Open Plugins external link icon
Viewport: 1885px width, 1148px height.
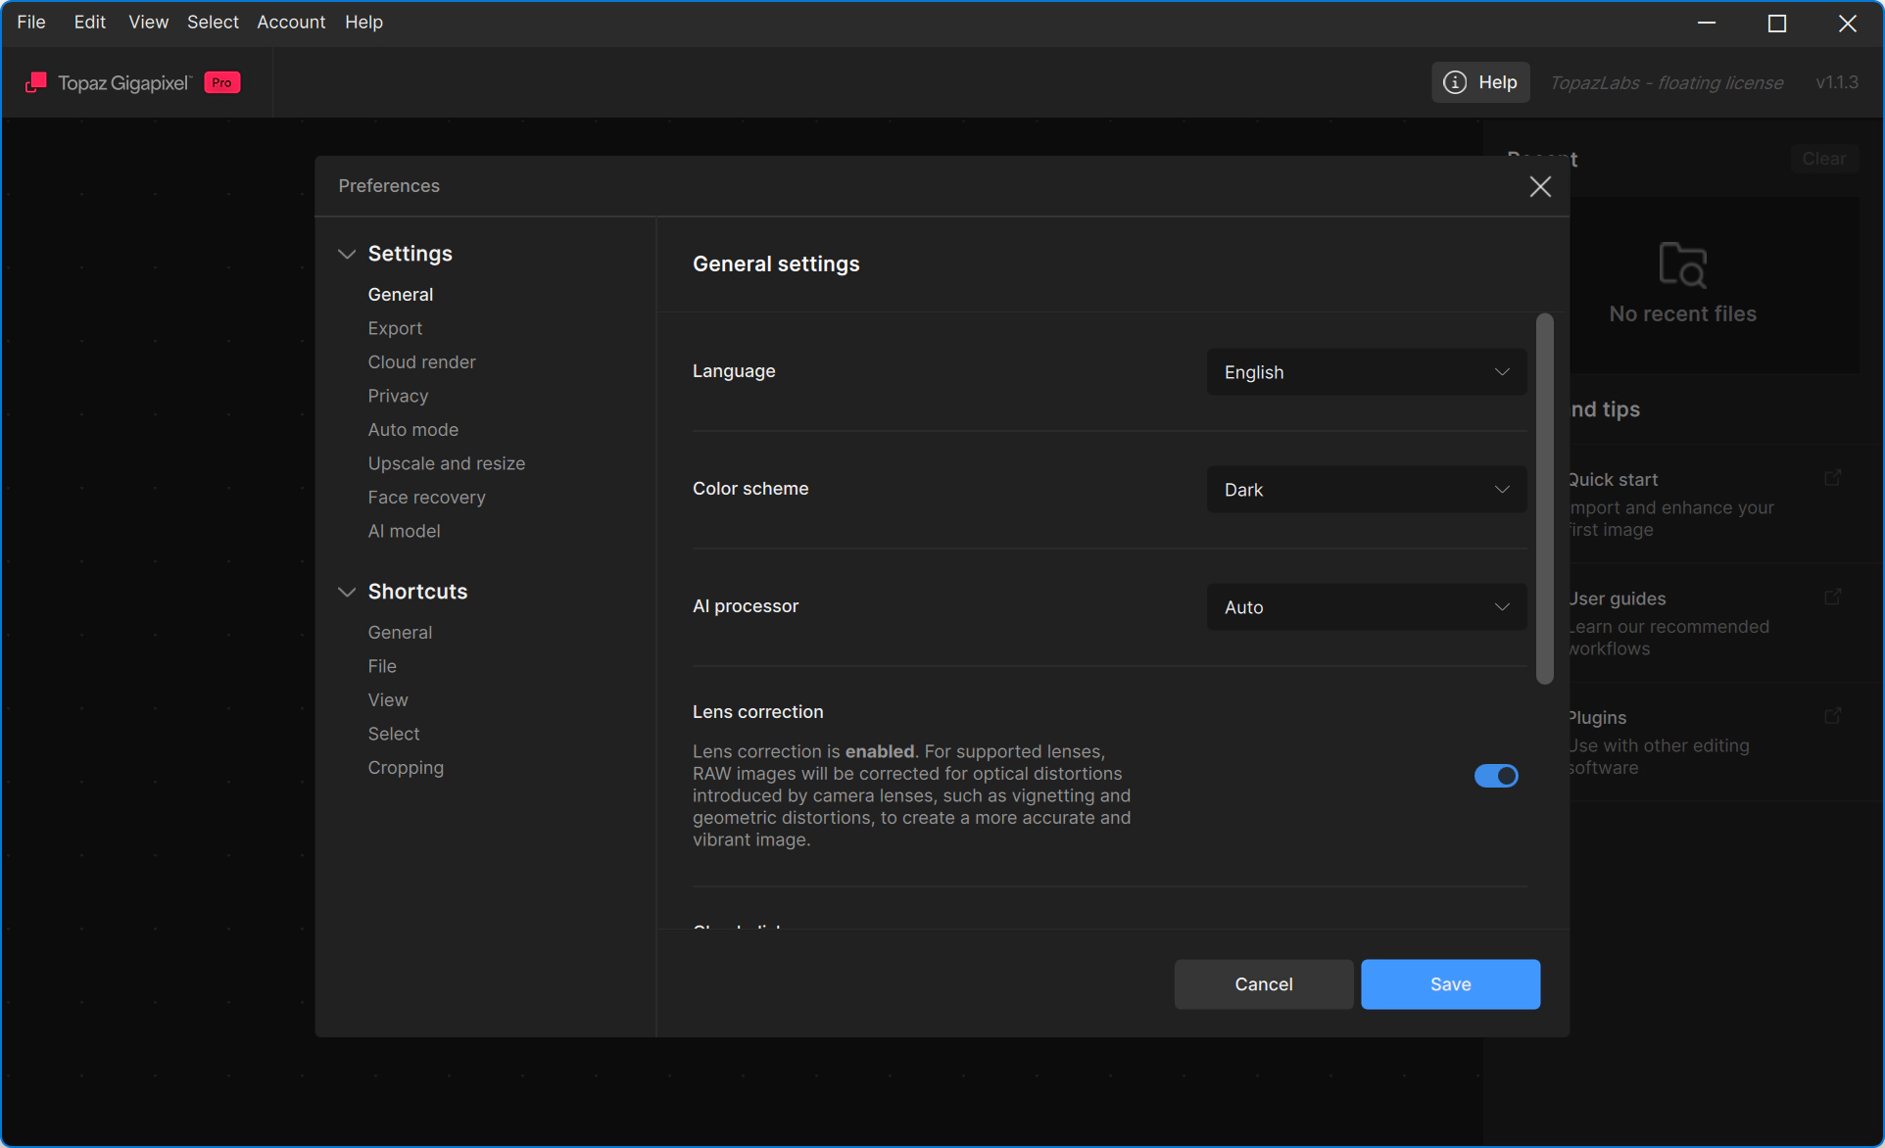(1832, 717)
